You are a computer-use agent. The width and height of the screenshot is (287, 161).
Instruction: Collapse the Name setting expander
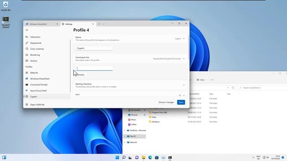point(184,38)
